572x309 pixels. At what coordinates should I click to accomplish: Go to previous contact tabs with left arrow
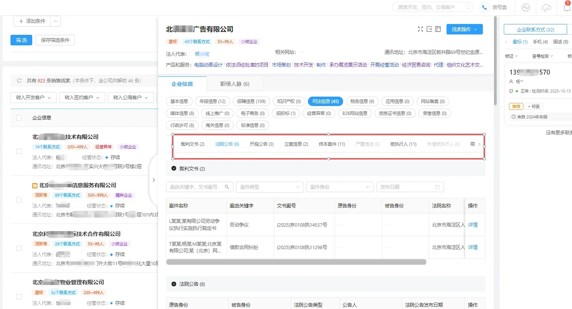(x=506, y=42)
